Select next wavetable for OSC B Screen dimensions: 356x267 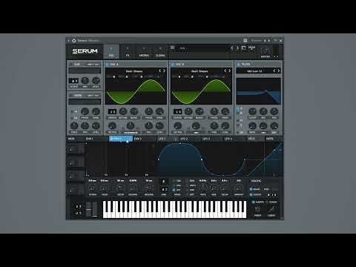pos(230,70)
